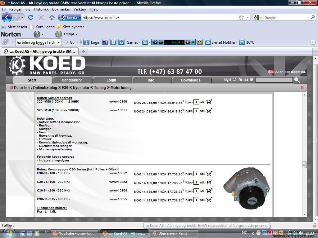Open the Fil menu

point(4,9)
